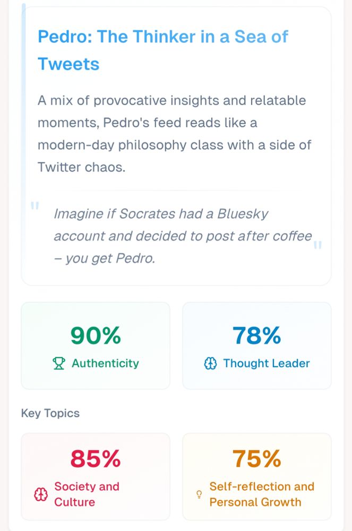Collapse the Pedro summary card

coord(175,143)
